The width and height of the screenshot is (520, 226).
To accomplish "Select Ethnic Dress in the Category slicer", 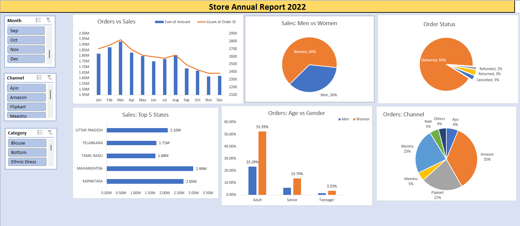I will click(x=27, y=162).
